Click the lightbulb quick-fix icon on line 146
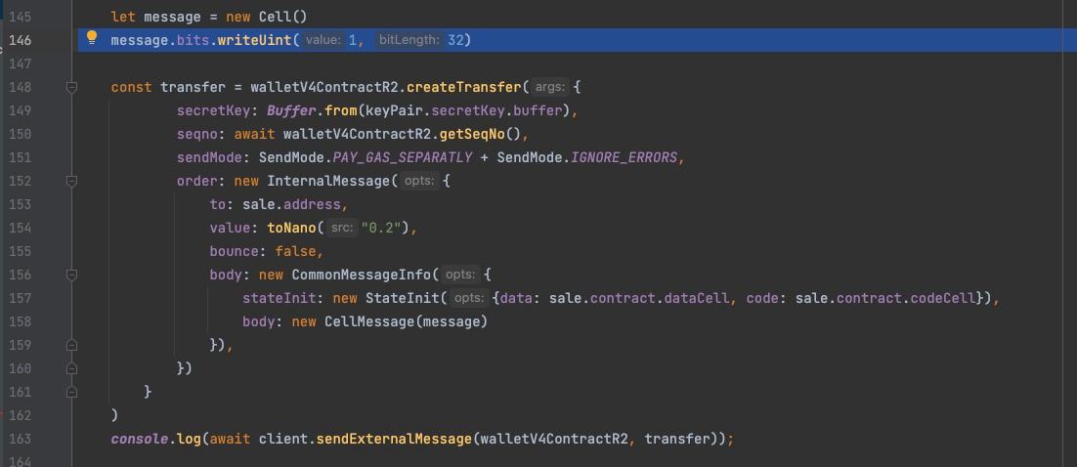 click(x=91, y=38)
